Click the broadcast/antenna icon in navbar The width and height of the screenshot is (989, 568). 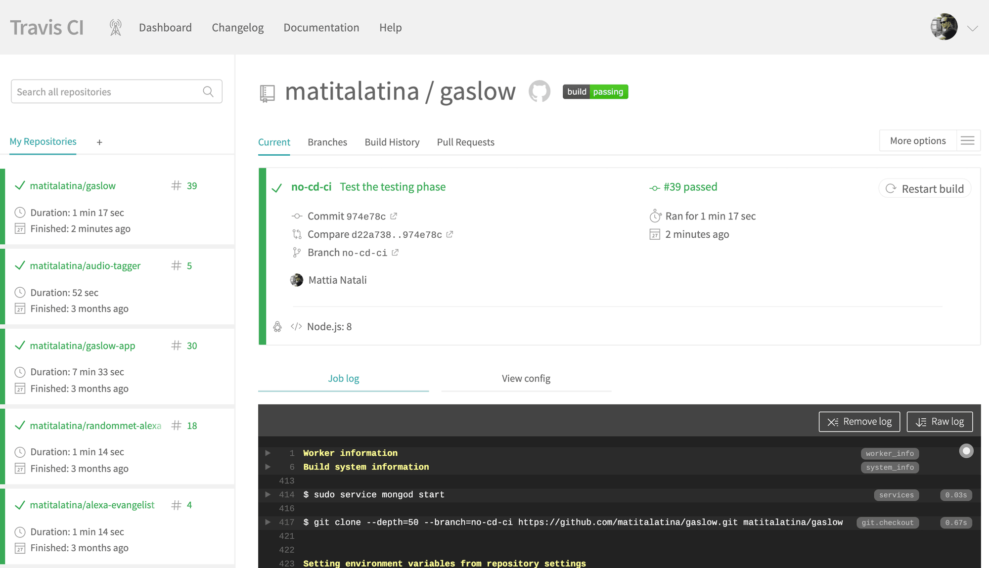[x=115, y=28]
